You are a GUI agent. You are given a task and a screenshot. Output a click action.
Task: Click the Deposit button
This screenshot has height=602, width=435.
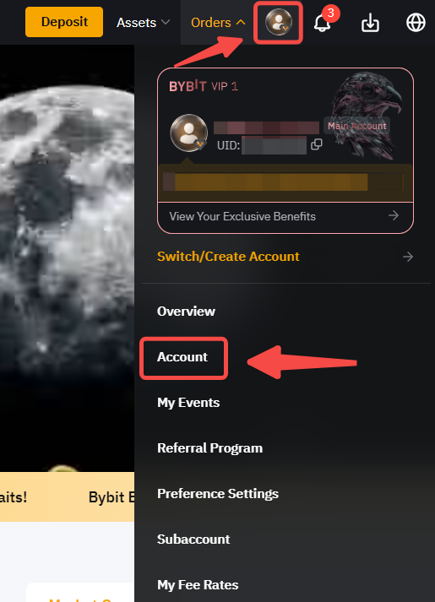[x=64, y=22]
